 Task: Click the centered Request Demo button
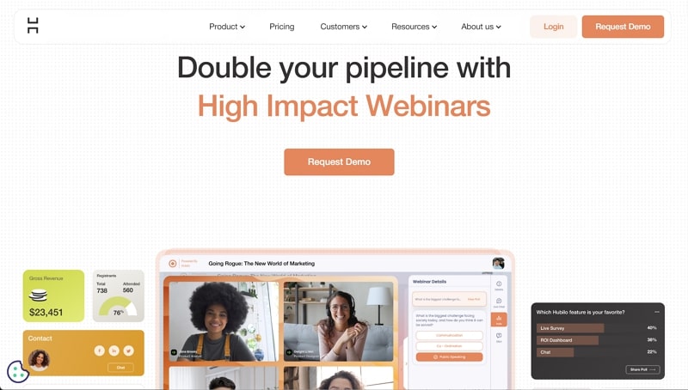pos(339,162)
